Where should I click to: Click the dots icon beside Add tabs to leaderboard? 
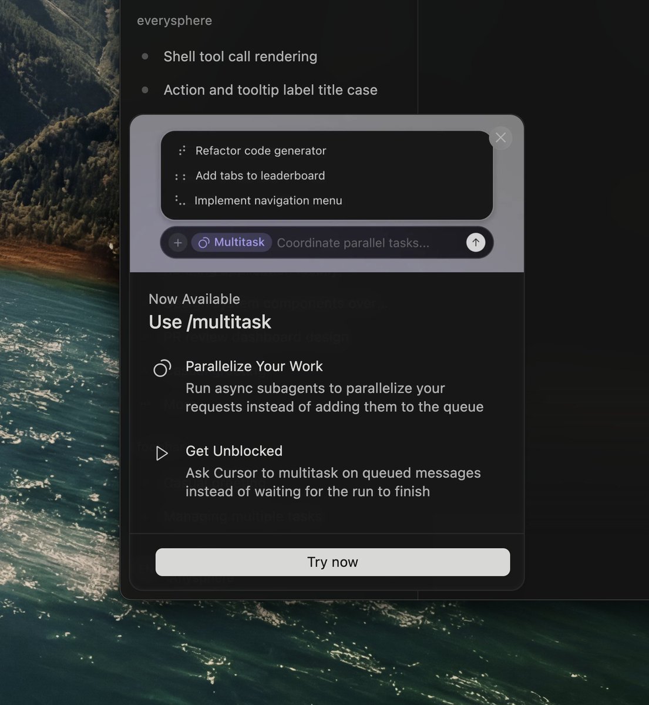tap(180, 176)
